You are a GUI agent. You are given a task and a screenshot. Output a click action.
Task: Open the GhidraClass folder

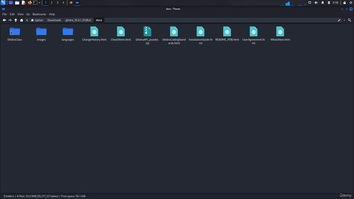pyautogui.click(x=15, y=32)
